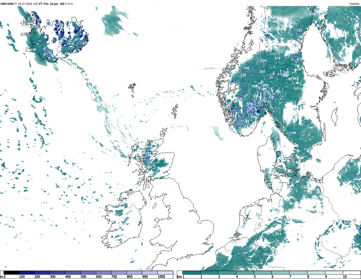Click the '312' value in western Iceland
This screenshot has width=361, height=279.
[33, 50]
